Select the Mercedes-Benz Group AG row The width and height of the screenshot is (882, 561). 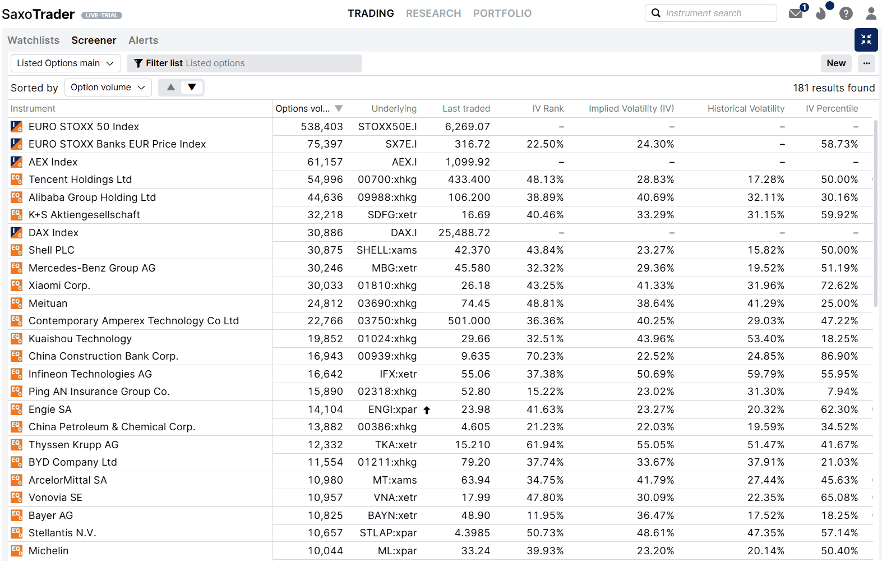(441, 268)
